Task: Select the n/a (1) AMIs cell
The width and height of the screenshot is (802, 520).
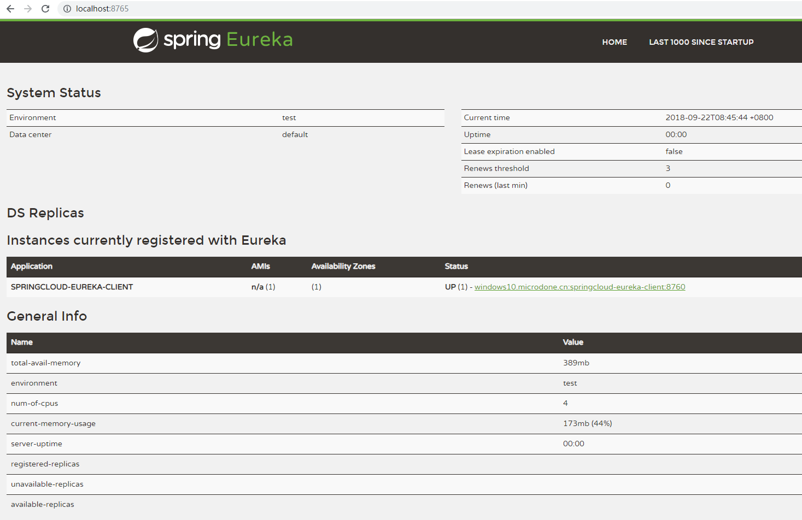Action: [x=264, y=287]
